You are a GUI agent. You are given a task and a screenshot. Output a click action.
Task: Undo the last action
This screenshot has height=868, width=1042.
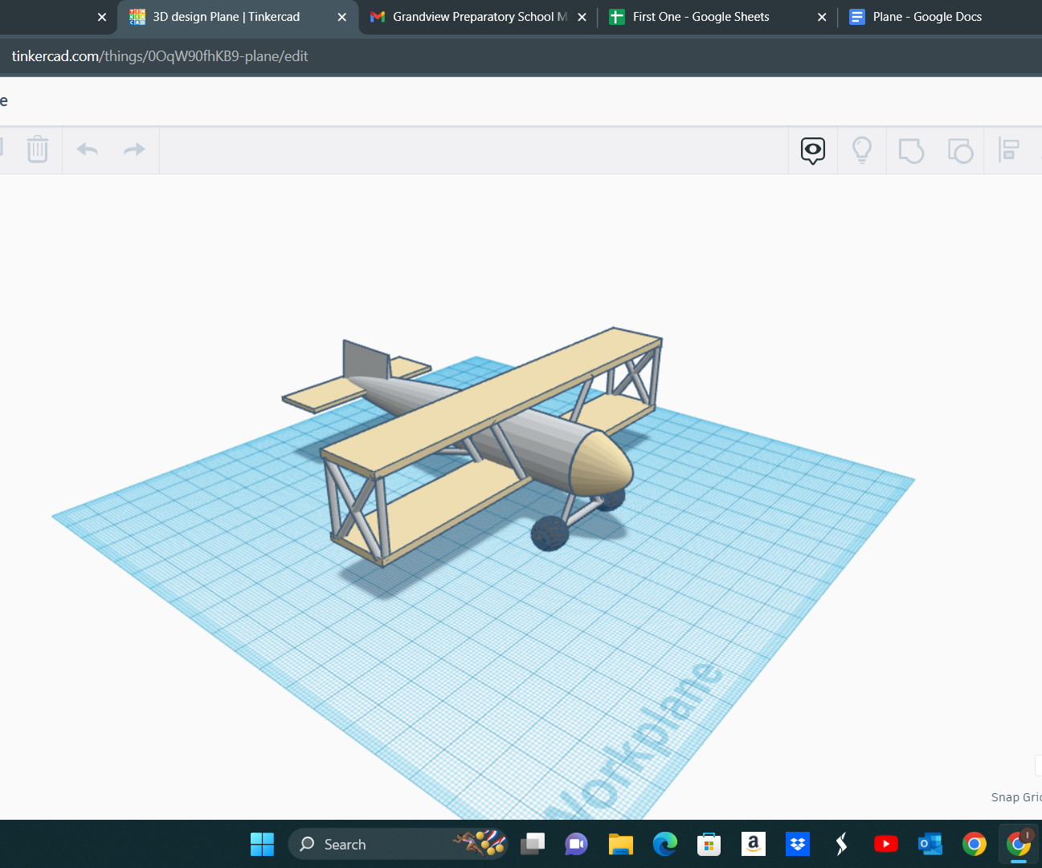pos(88,149)
